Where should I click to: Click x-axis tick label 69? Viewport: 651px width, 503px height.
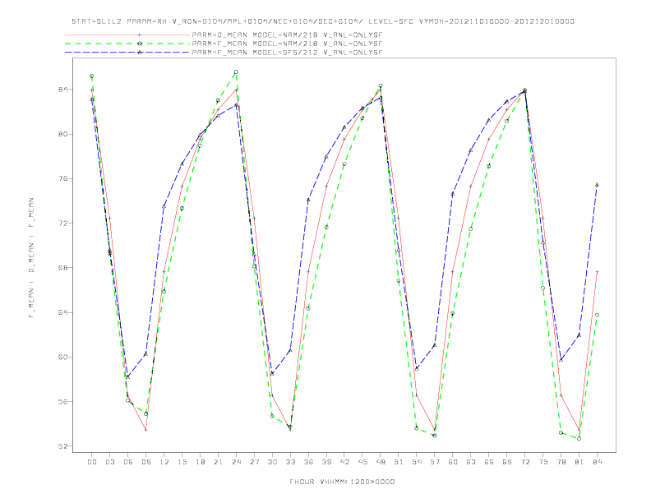coord(507,462)
